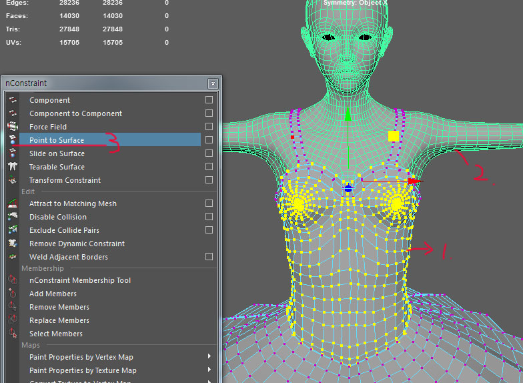523x383 pixels.
Task: Open Component to Component option box
Action: click(x=209, y=113)
